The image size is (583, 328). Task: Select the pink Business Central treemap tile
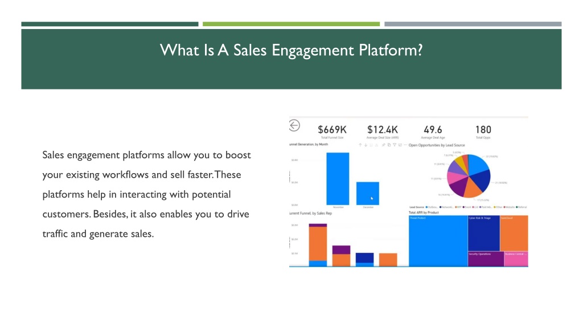click(x=516, y=259)
